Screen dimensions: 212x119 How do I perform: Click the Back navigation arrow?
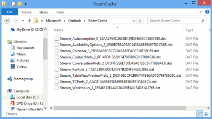click(x=7, y=21)
